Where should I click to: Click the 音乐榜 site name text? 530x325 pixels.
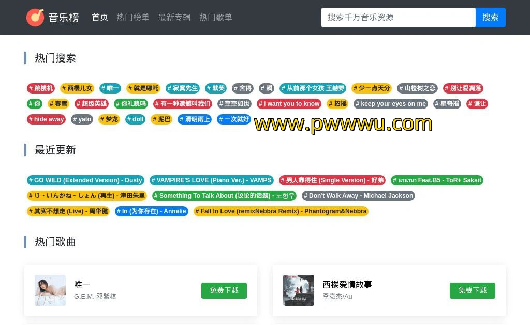pos(64,18)
